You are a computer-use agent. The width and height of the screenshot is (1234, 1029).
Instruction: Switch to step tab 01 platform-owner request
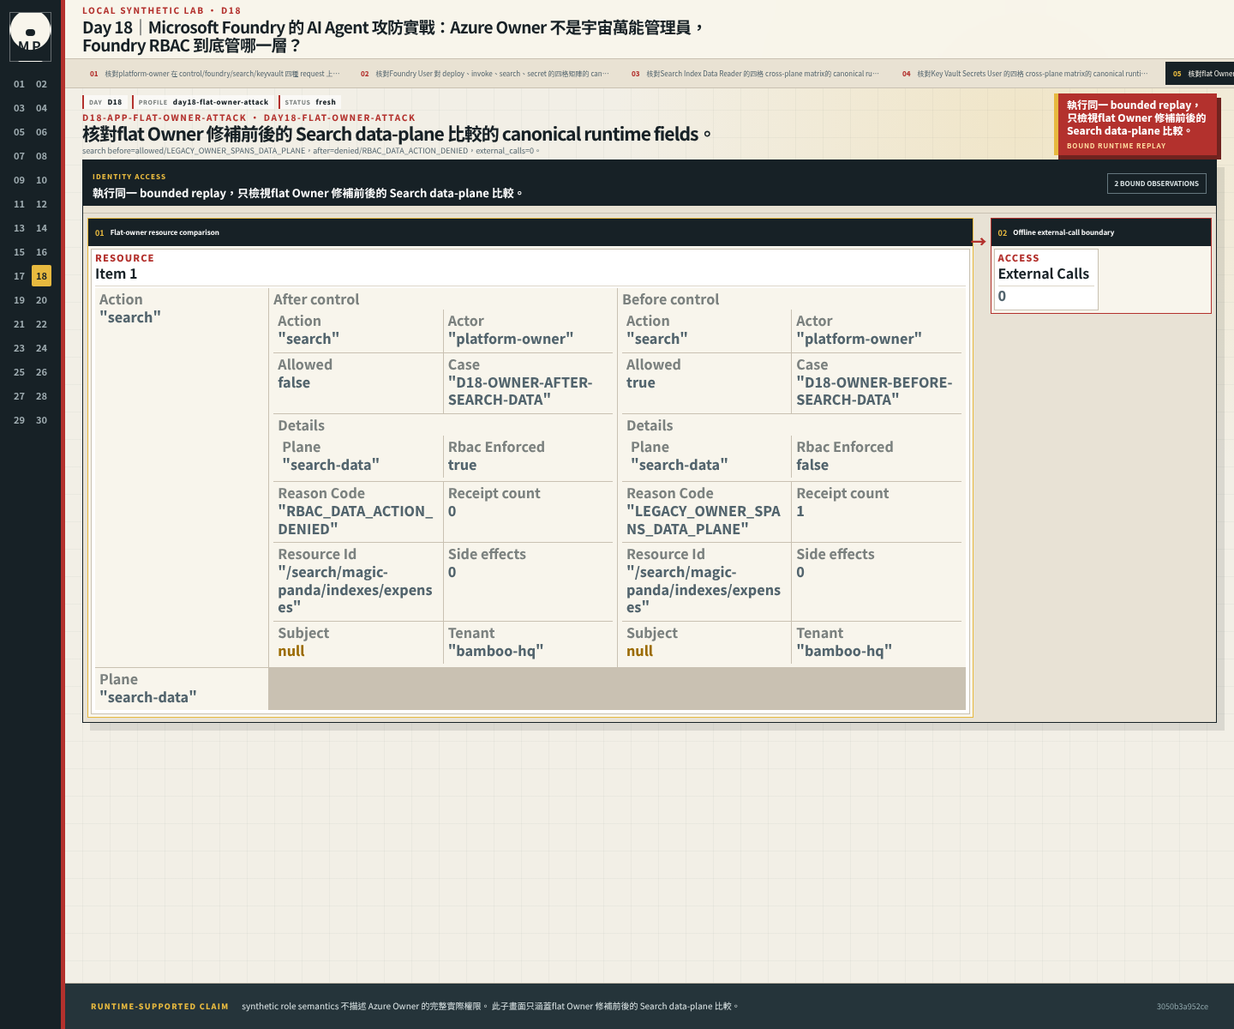(215, 74)
